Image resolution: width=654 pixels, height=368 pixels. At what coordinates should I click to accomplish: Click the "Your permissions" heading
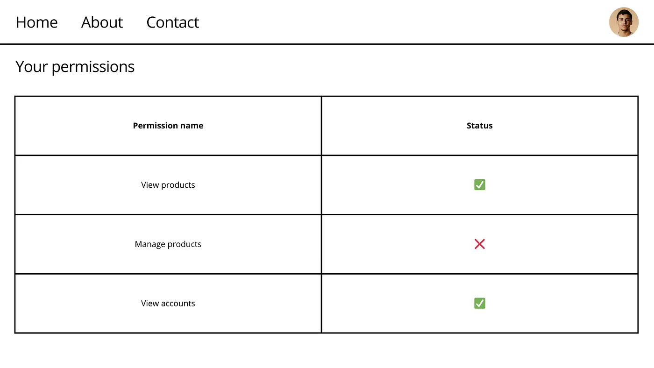click(75, 67)
